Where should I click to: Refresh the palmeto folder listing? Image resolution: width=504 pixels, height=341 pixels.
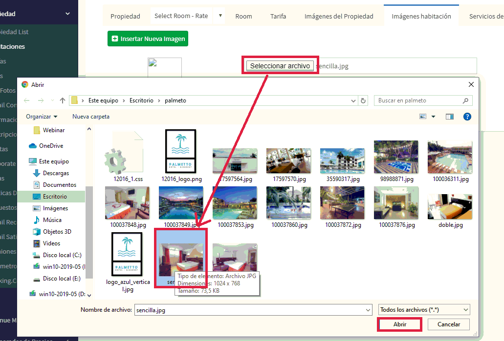pyautogui.click(x=363, y=100)
